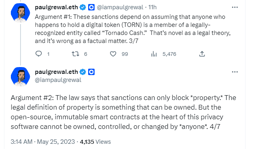
Task: Open paulgrewal.eth name on first tweet
Action: (56, 7)
